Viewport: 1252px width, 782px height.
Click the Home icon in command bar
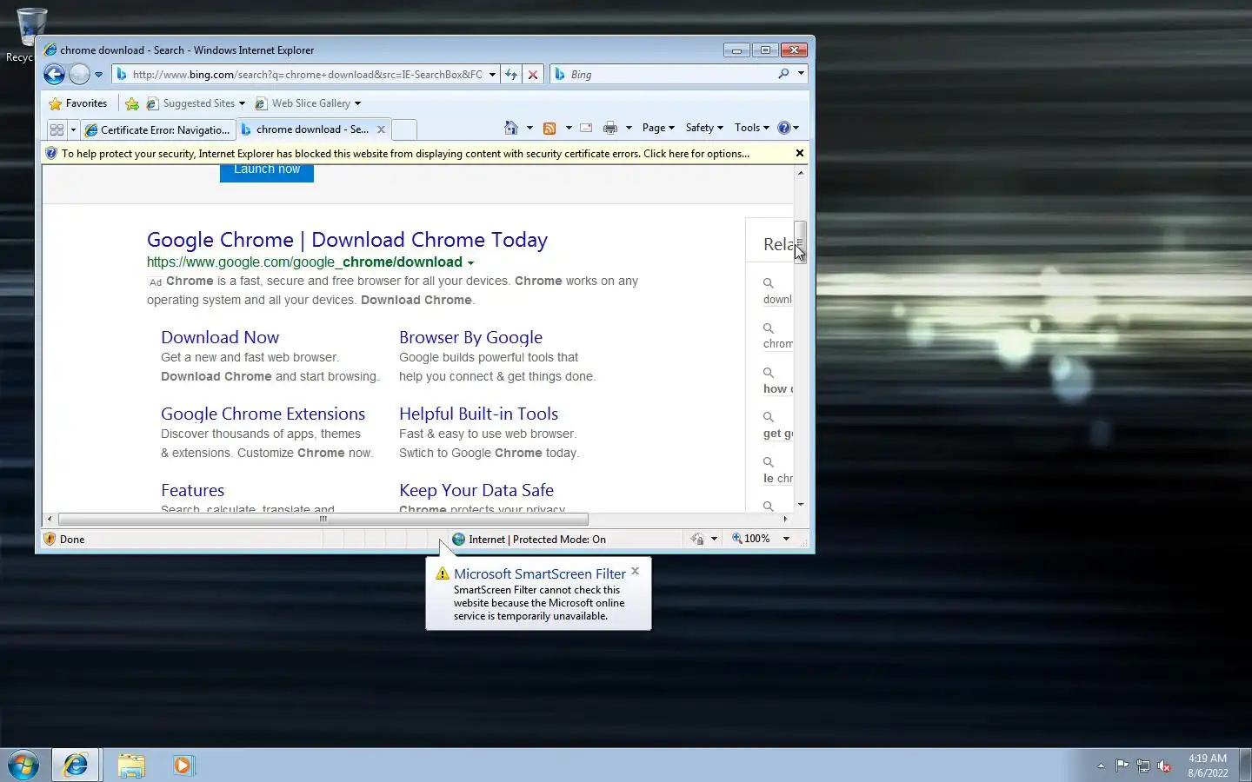tap(511, 128)
